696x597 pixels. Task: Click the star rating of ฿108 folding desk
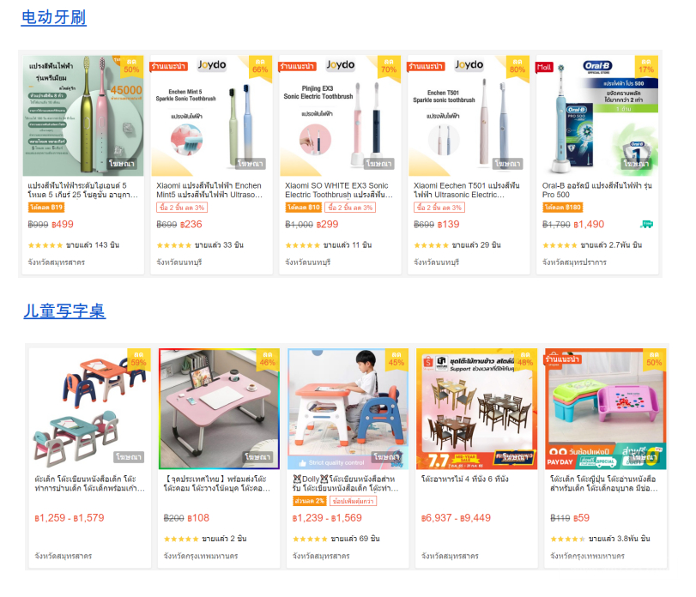tap(181, 539)
